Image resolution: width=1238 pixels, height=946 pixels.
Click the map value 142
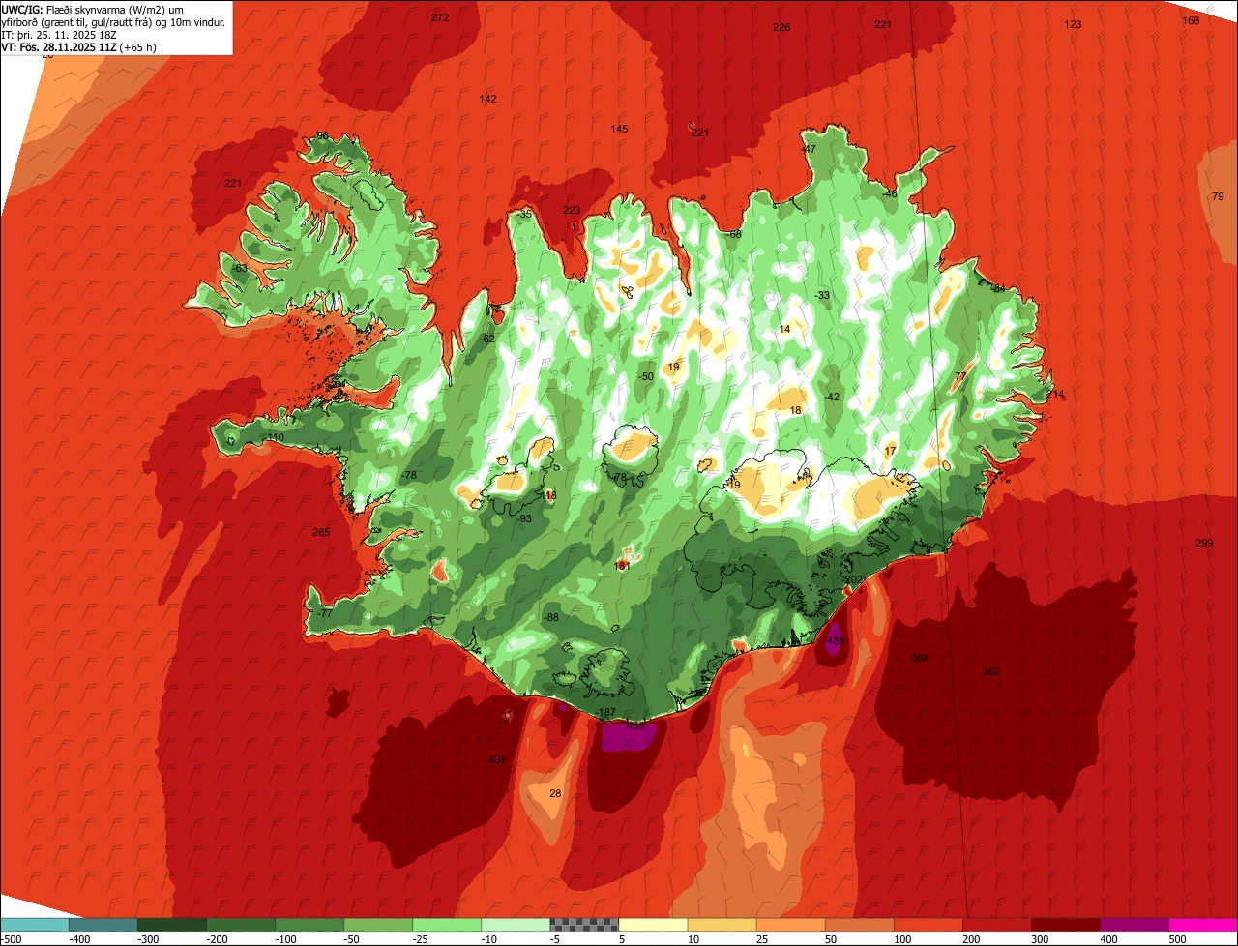(x=487, y=99)
